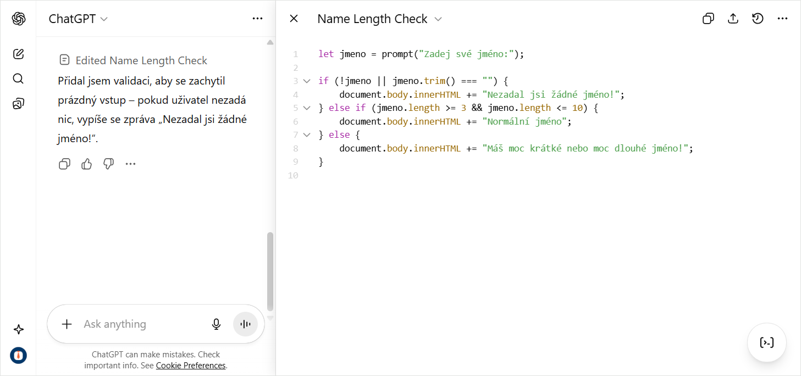Open the version history of the canvas
The width and height of the screenshot is (801, 376).
tap(758, 18)
